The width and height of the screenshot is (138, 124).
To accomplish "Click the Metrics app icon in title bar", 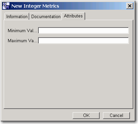I will (x=6, y=6).
